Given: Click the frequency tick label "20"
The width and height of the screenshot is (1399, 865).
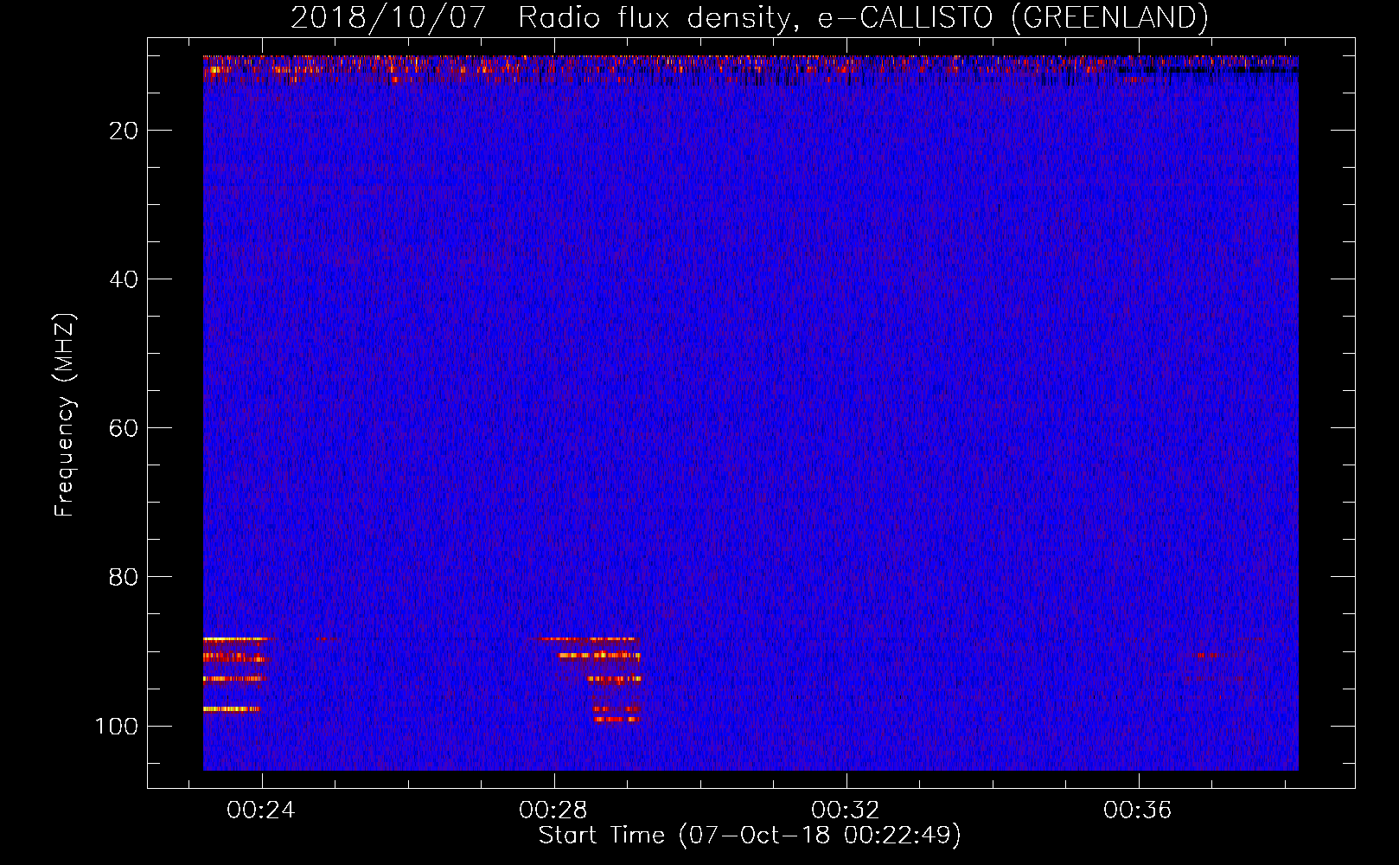Looking at the screenshot, I should 124,131.
